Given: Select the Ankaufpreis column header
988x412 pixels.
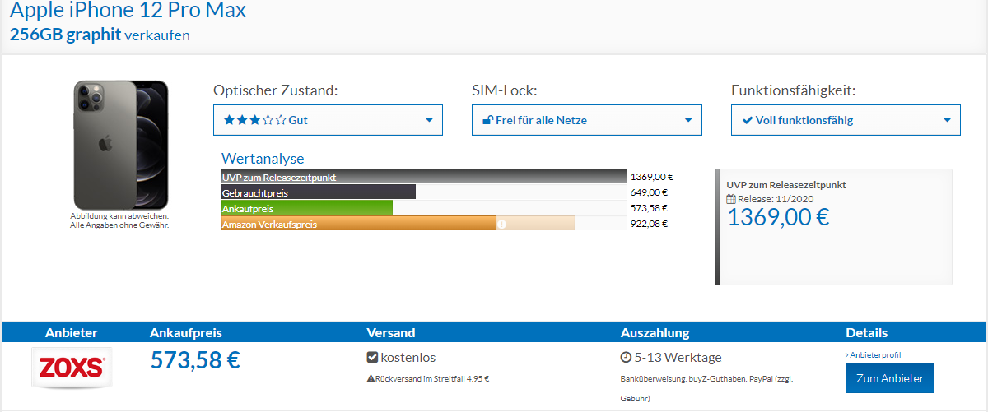Looking at the screenshot, I should [x=185, y=333].
